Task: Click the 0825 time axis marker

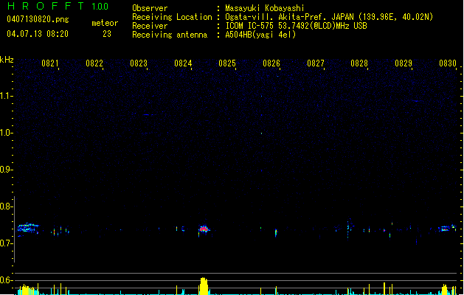Action: point(227,63)
